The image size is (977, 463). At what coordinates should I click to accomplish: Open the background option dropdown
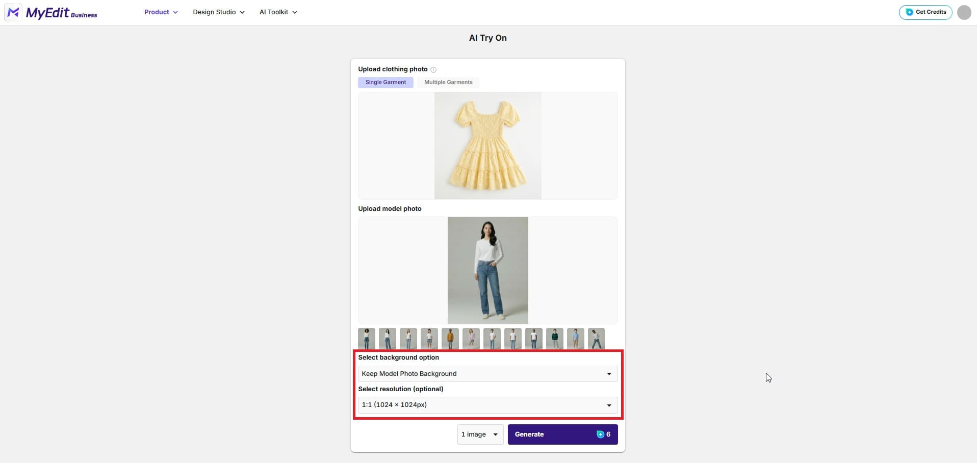[x=487, y=373]
